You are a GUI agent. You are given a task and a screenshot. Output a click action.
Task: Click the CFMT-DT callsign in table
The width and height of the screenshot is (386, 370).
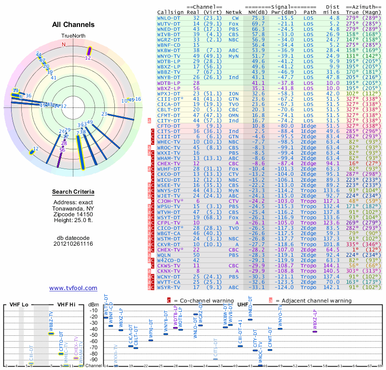coord(168,115)
